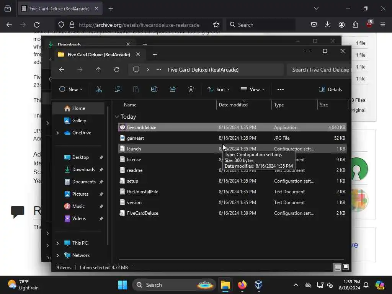Open Firefox from the taskbar
Image resolution: width=392 pixels, height=294 pixels.
point(242,285)
